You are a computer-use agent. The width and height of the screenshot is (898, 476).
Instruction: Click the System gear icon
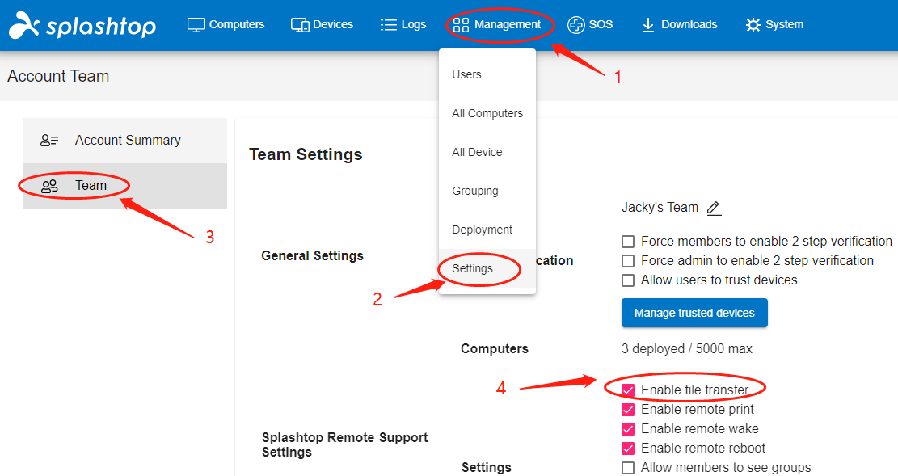(x=753, y=25)
